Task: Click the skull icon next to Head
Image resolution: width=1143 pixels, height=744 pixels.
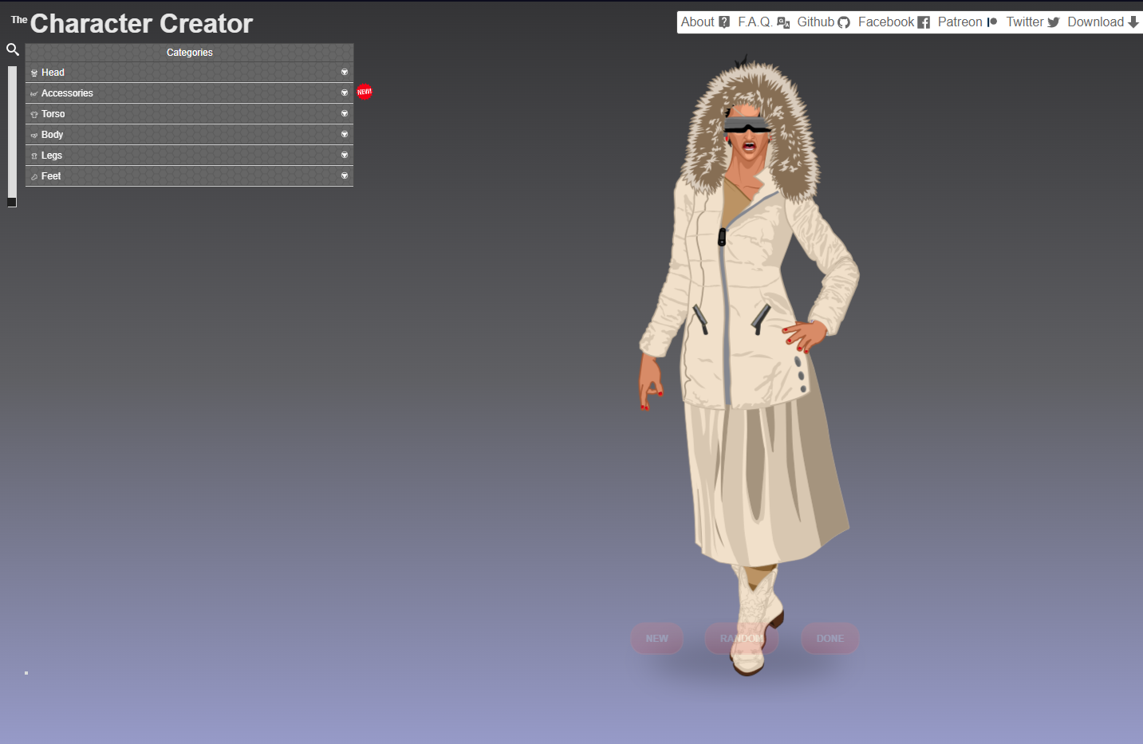Action: 34,72
